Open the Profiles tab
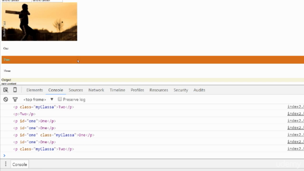This screenshot has width=304, height=171. pos(137,90)
